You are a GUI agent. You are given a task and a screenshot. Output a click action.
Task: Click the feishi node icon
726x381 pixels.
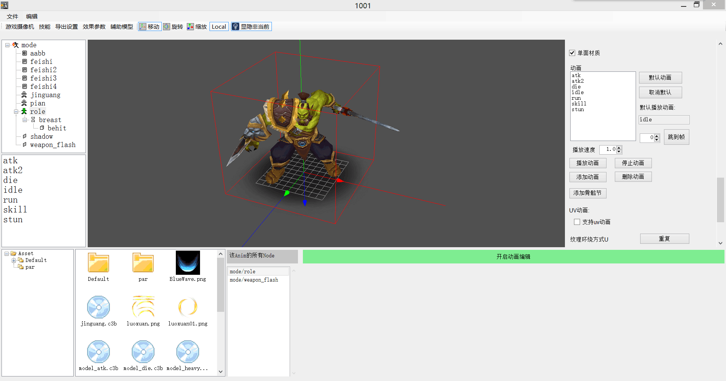(25, 62)
